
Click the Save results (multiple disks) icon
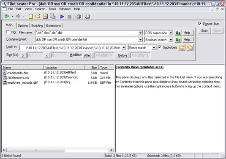53,16
